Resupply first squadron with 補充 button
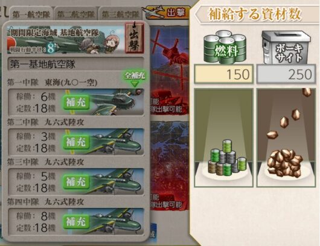The width and height of the screenshot is (320, 246). click(x=75, y=102)
